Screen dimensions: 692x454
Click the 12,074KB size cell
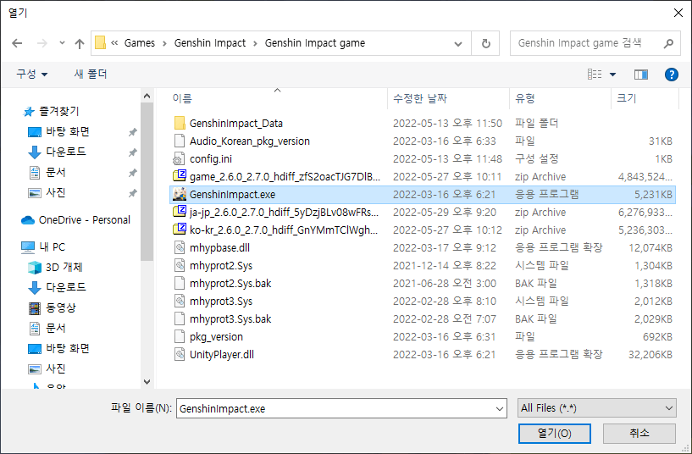pyautogui.click(x=650, y=248)
